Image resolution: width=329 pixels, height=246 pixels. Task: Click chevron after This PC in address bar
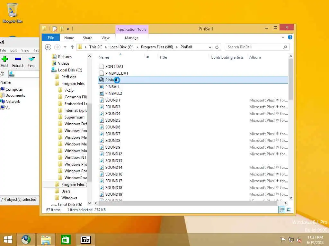[106, 47]
